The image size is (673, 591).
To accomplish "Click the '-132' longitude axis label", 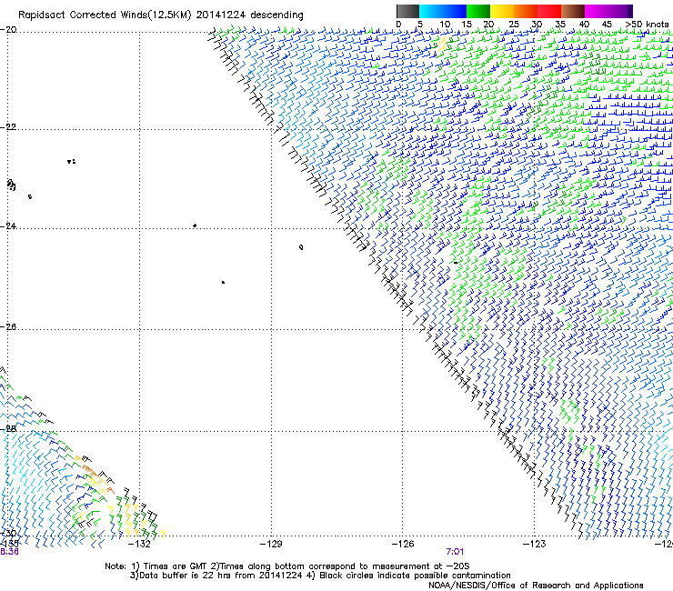I will point(140,545).
